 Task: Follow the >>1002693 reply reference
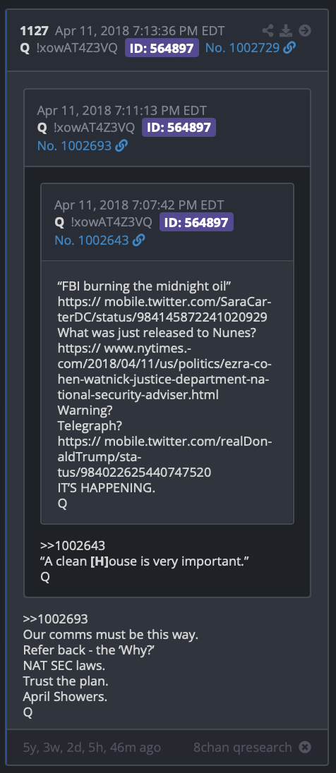[55, 619]
